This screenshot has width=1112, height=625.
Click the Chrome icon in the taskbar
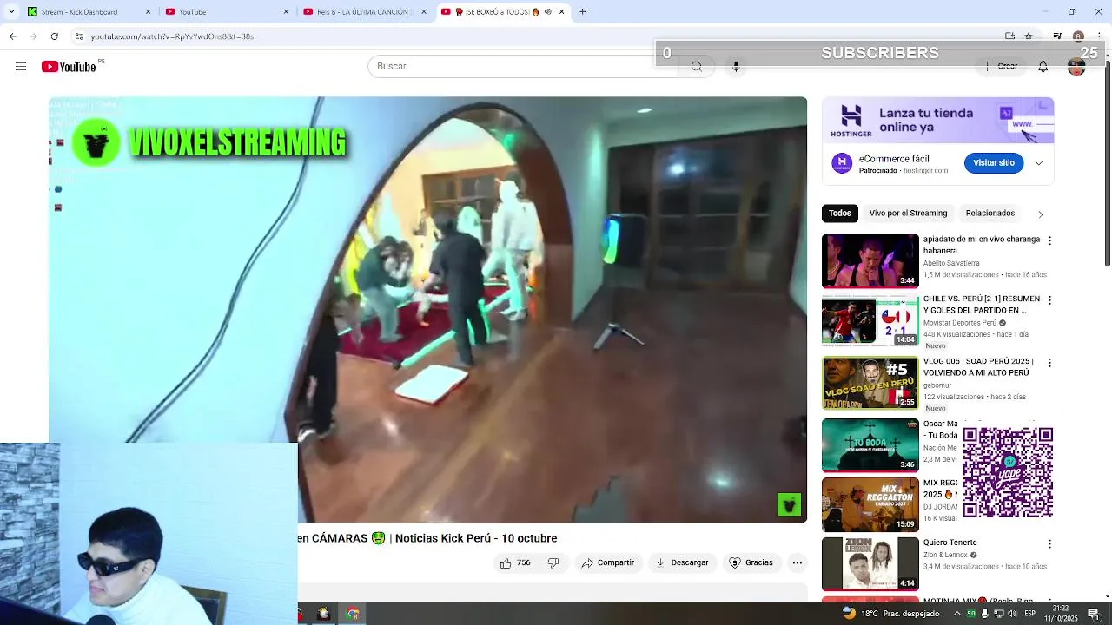click(353, 614)
